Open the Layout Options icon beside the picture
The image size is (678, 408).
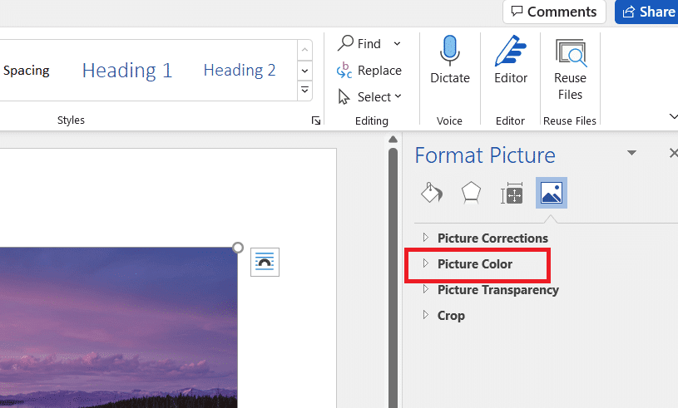(265, 262)
